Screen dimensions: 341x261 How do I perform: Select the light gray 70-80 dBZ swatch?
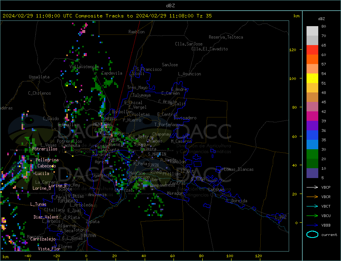tap(312, 31)
